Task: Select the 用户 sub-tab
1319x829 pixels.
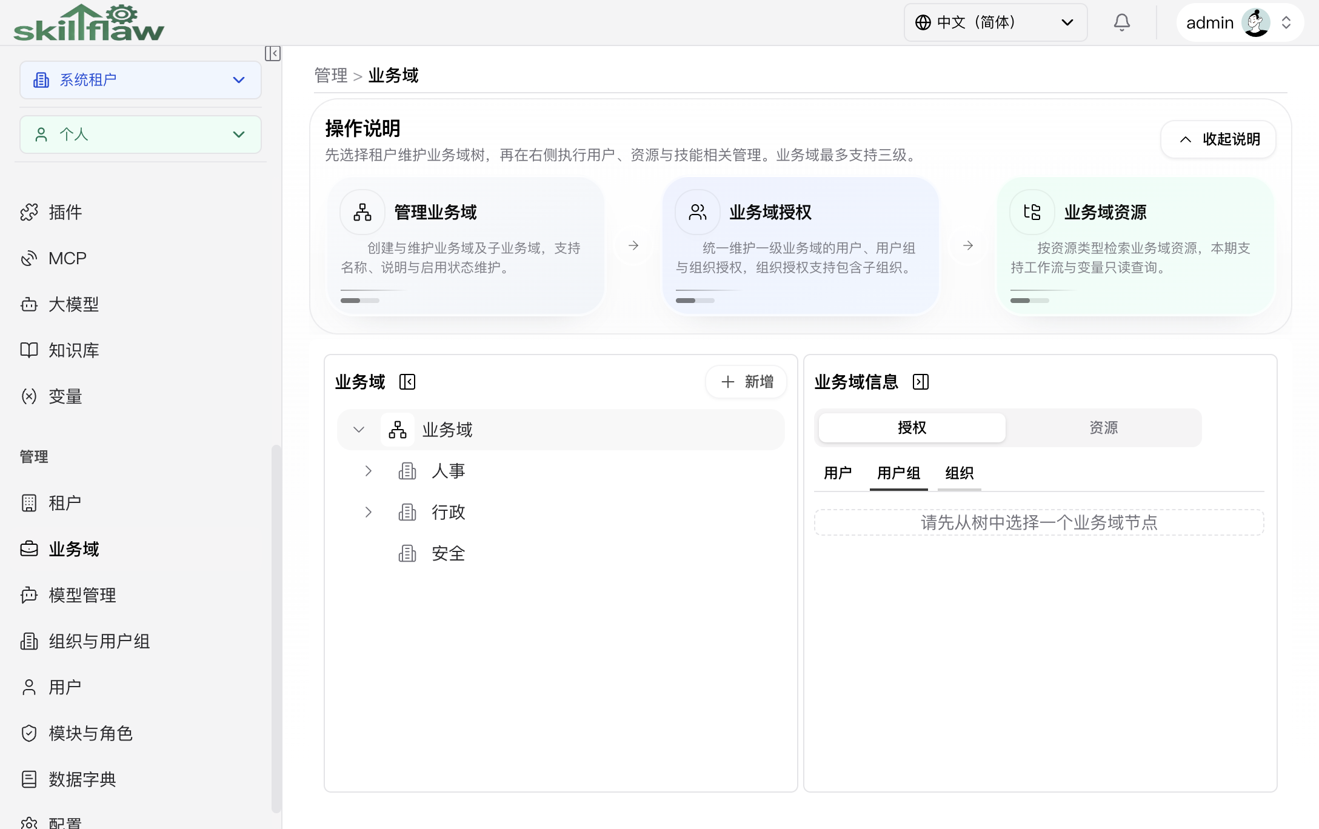Action: [838, 473]
